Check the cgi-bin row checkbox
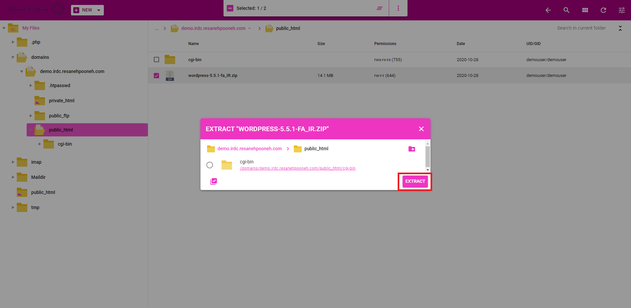The width and height of the screenshot is (631, 308). pos(156,59)
